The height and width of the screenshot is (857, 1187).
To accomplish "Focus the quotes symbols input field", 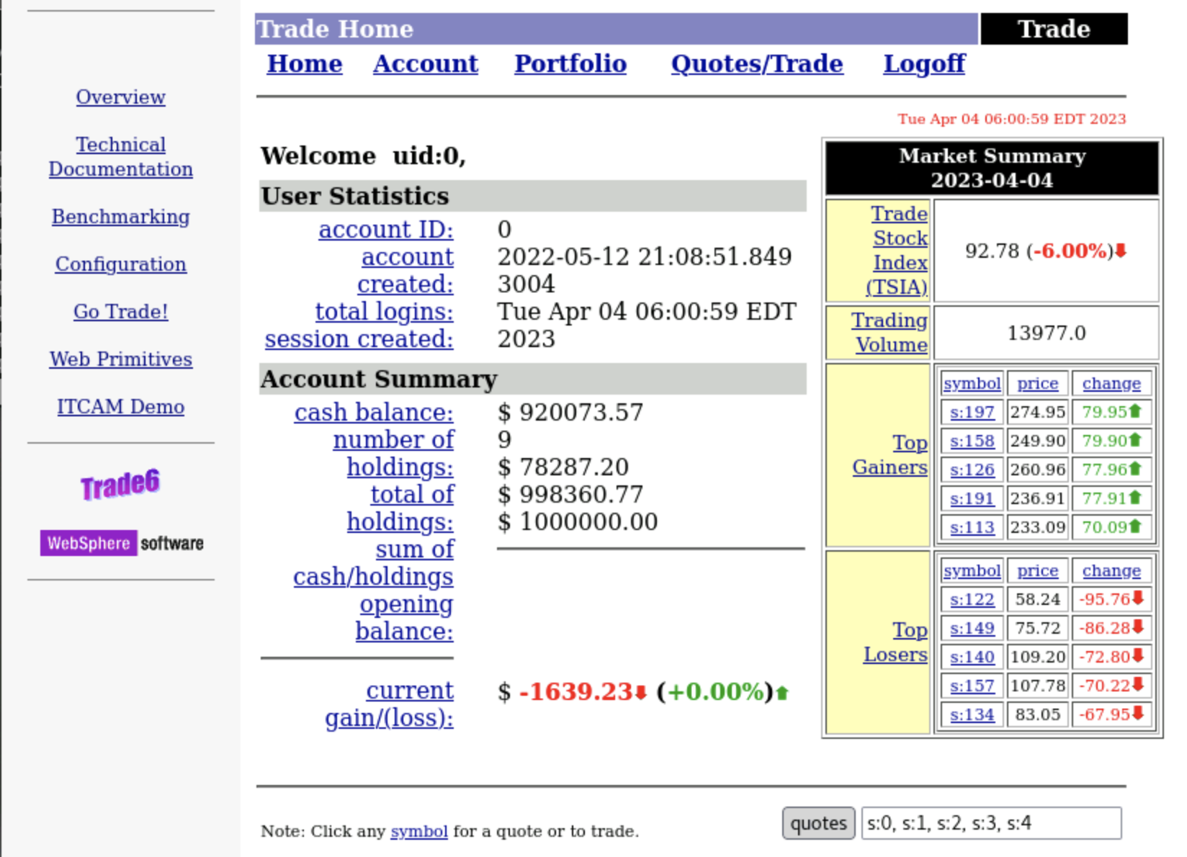I will point(992,823).
